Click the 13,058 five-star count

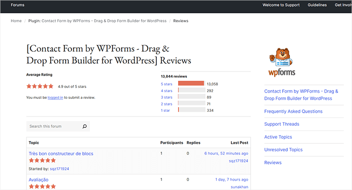[212, 84]
